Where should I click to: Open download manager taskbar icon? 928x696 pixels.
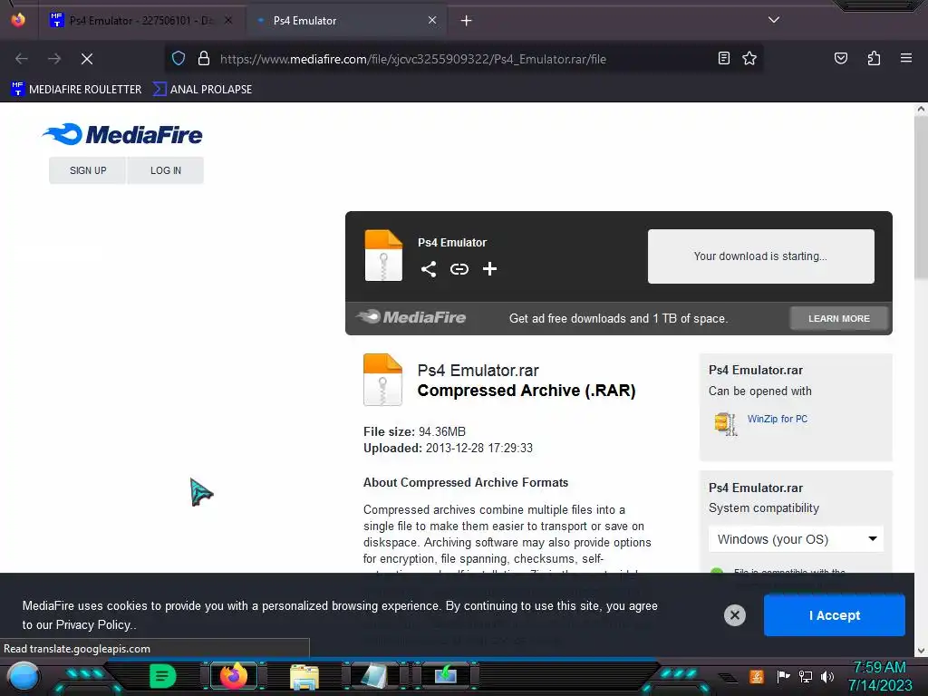446,675
